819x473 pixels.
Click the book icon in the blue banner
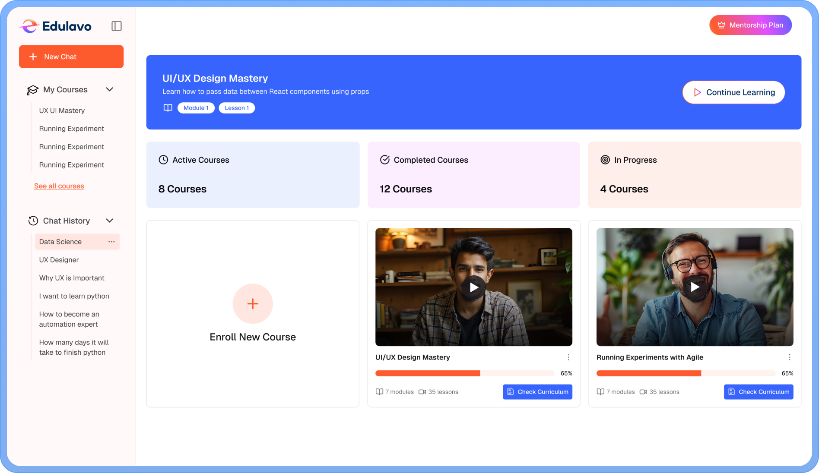coord(168,108)
